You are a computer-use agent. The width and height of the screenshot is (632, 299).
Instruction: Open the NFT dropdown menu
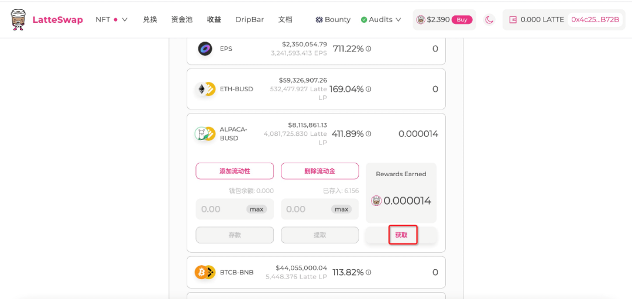111,19
